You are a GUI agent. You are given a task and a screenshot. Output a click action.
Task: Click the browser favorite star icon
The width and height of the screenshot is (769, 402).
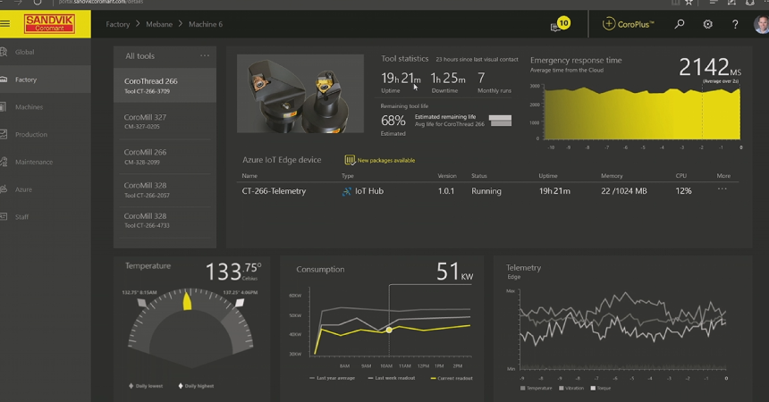(689, 2)
